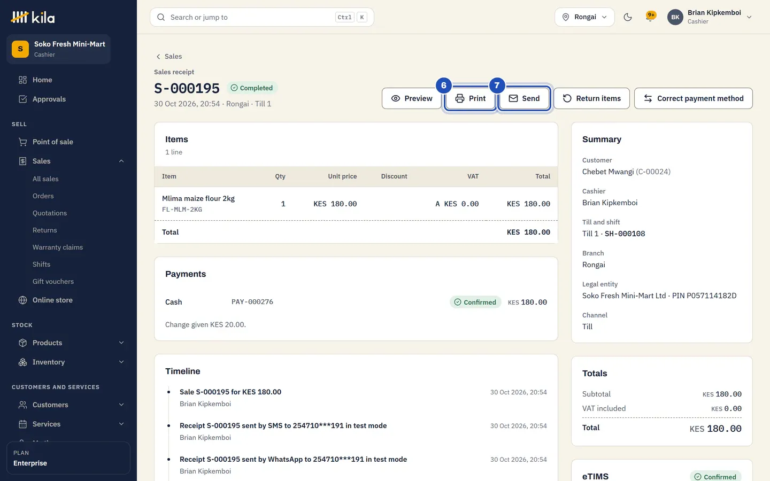Click Correct payment method button
This screenshot has height=481, width=770.
click(693, 98)
